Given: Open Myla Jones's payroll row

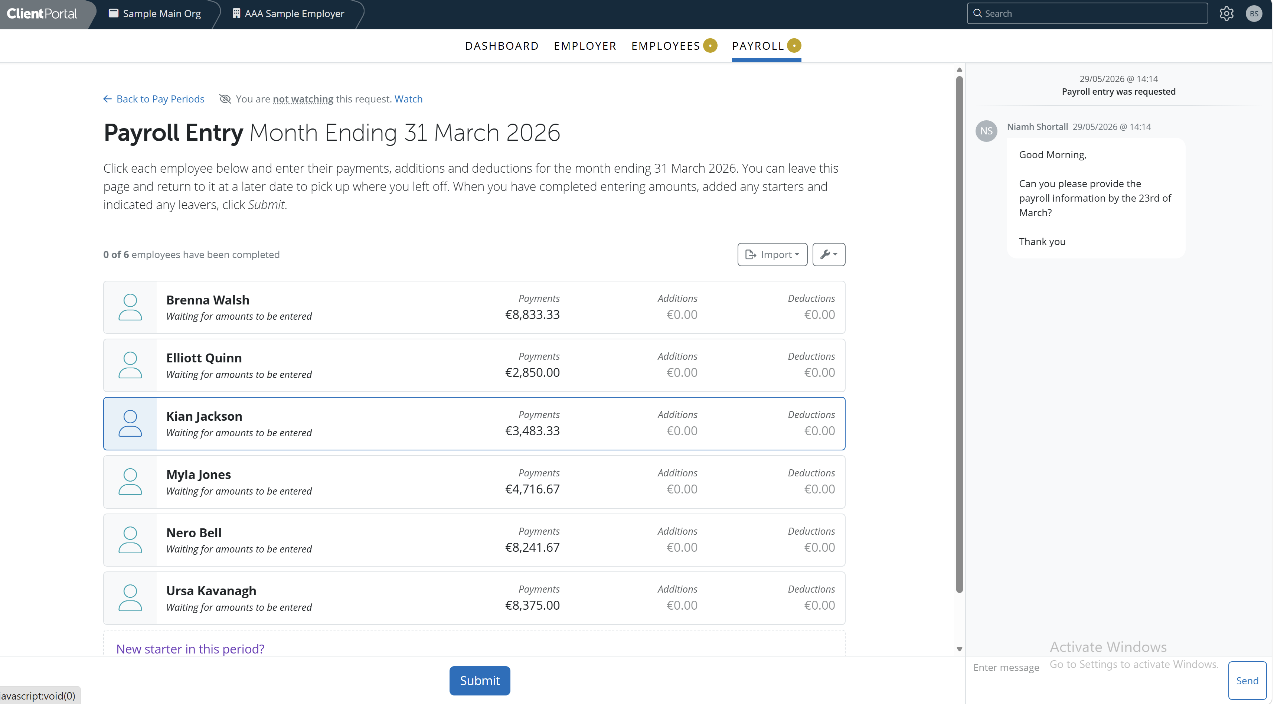Looking at the screenshot, I should tap(474, 482).
